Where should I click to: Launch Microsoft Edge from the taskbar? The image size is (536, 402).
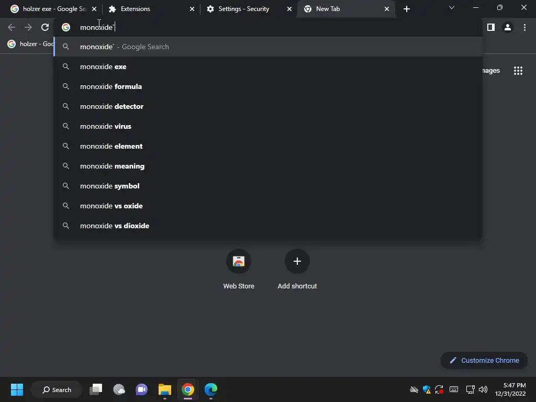[x=210, y=389]
